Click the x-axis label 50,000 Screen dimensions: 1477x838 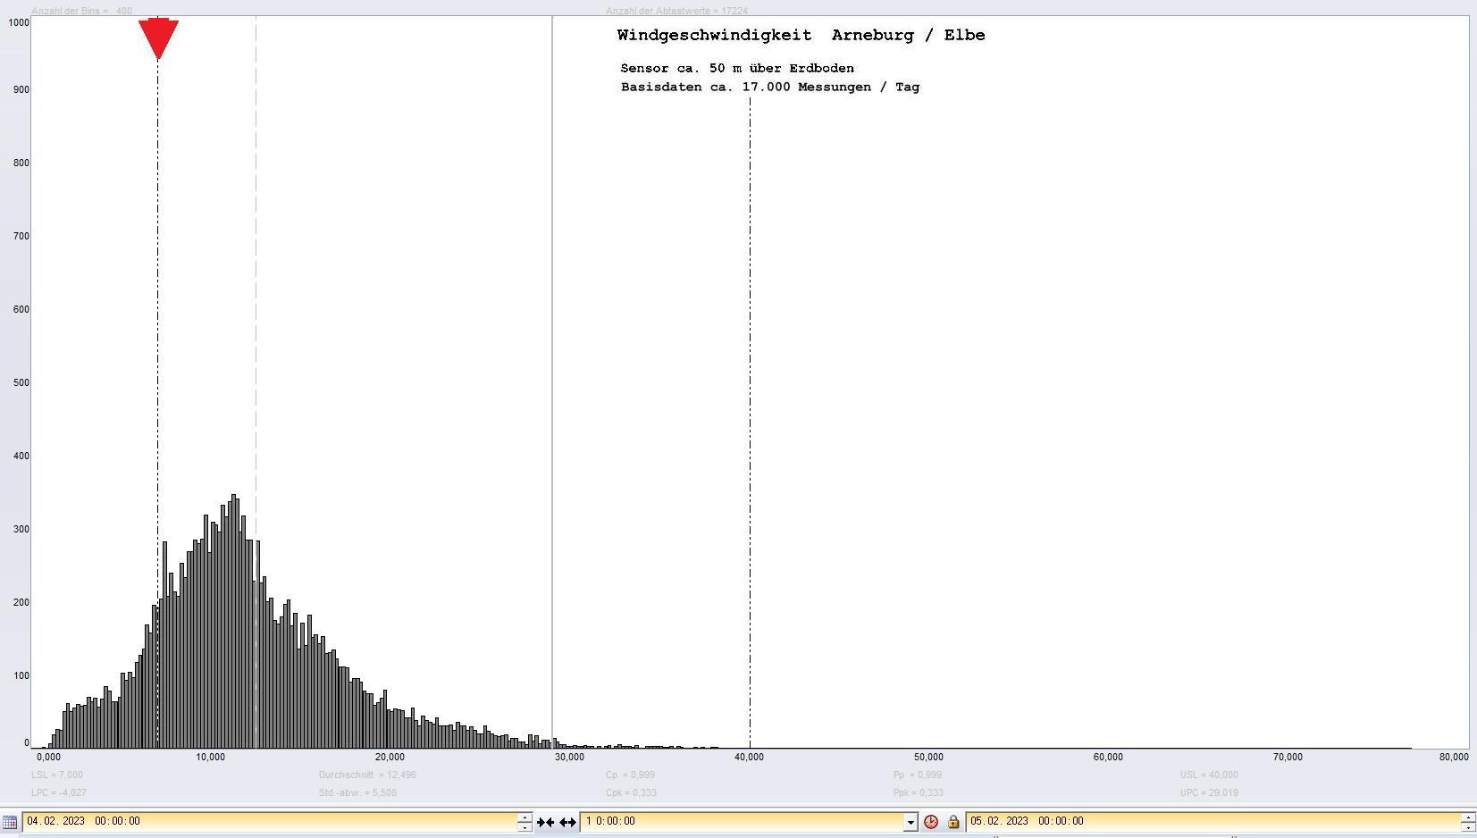(928, 757)
